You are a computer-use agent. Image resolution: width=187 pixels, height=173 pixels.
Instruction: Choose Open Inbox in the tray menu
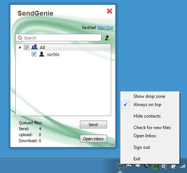click(145, 136)
